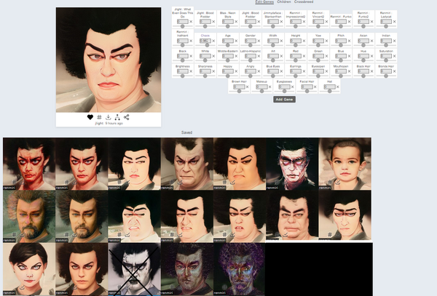Remove the Hue gene
This screenshot has width=437, height=296.
(371, 56)
